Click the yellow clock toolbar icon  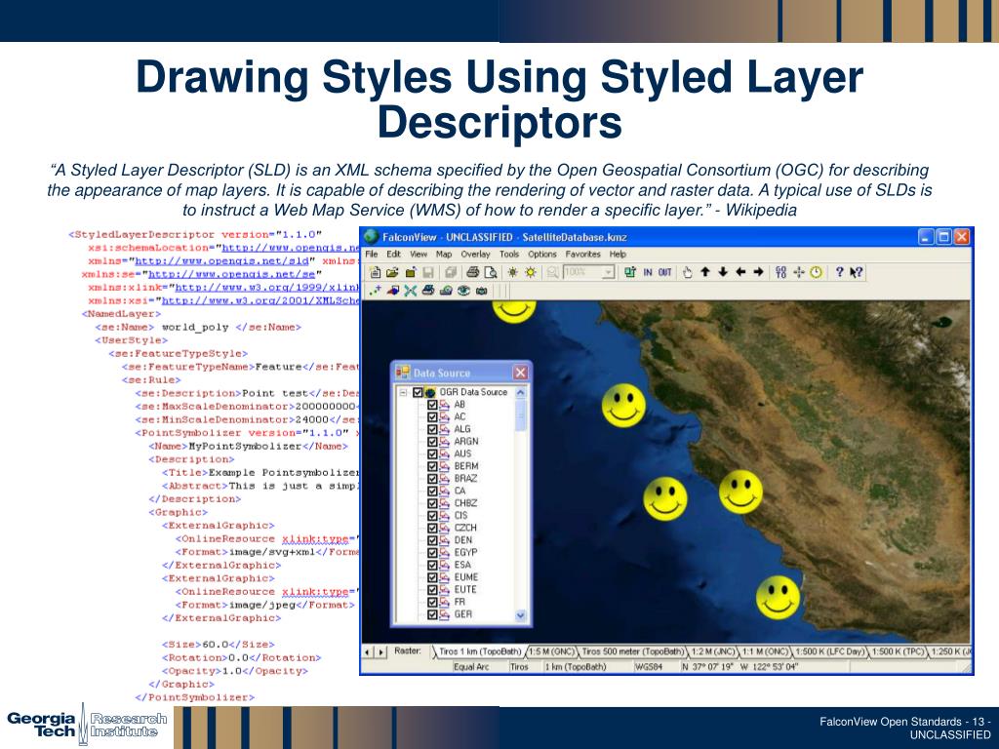[817, 273]
